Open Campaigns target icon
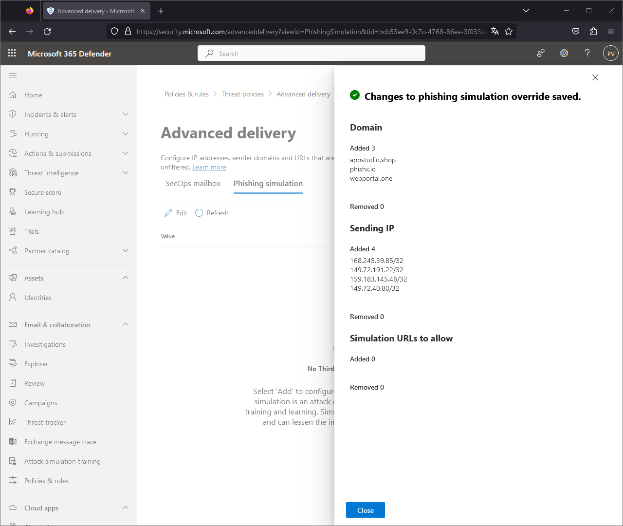This screenshot has width=623, height=526. tap(13, 402)
